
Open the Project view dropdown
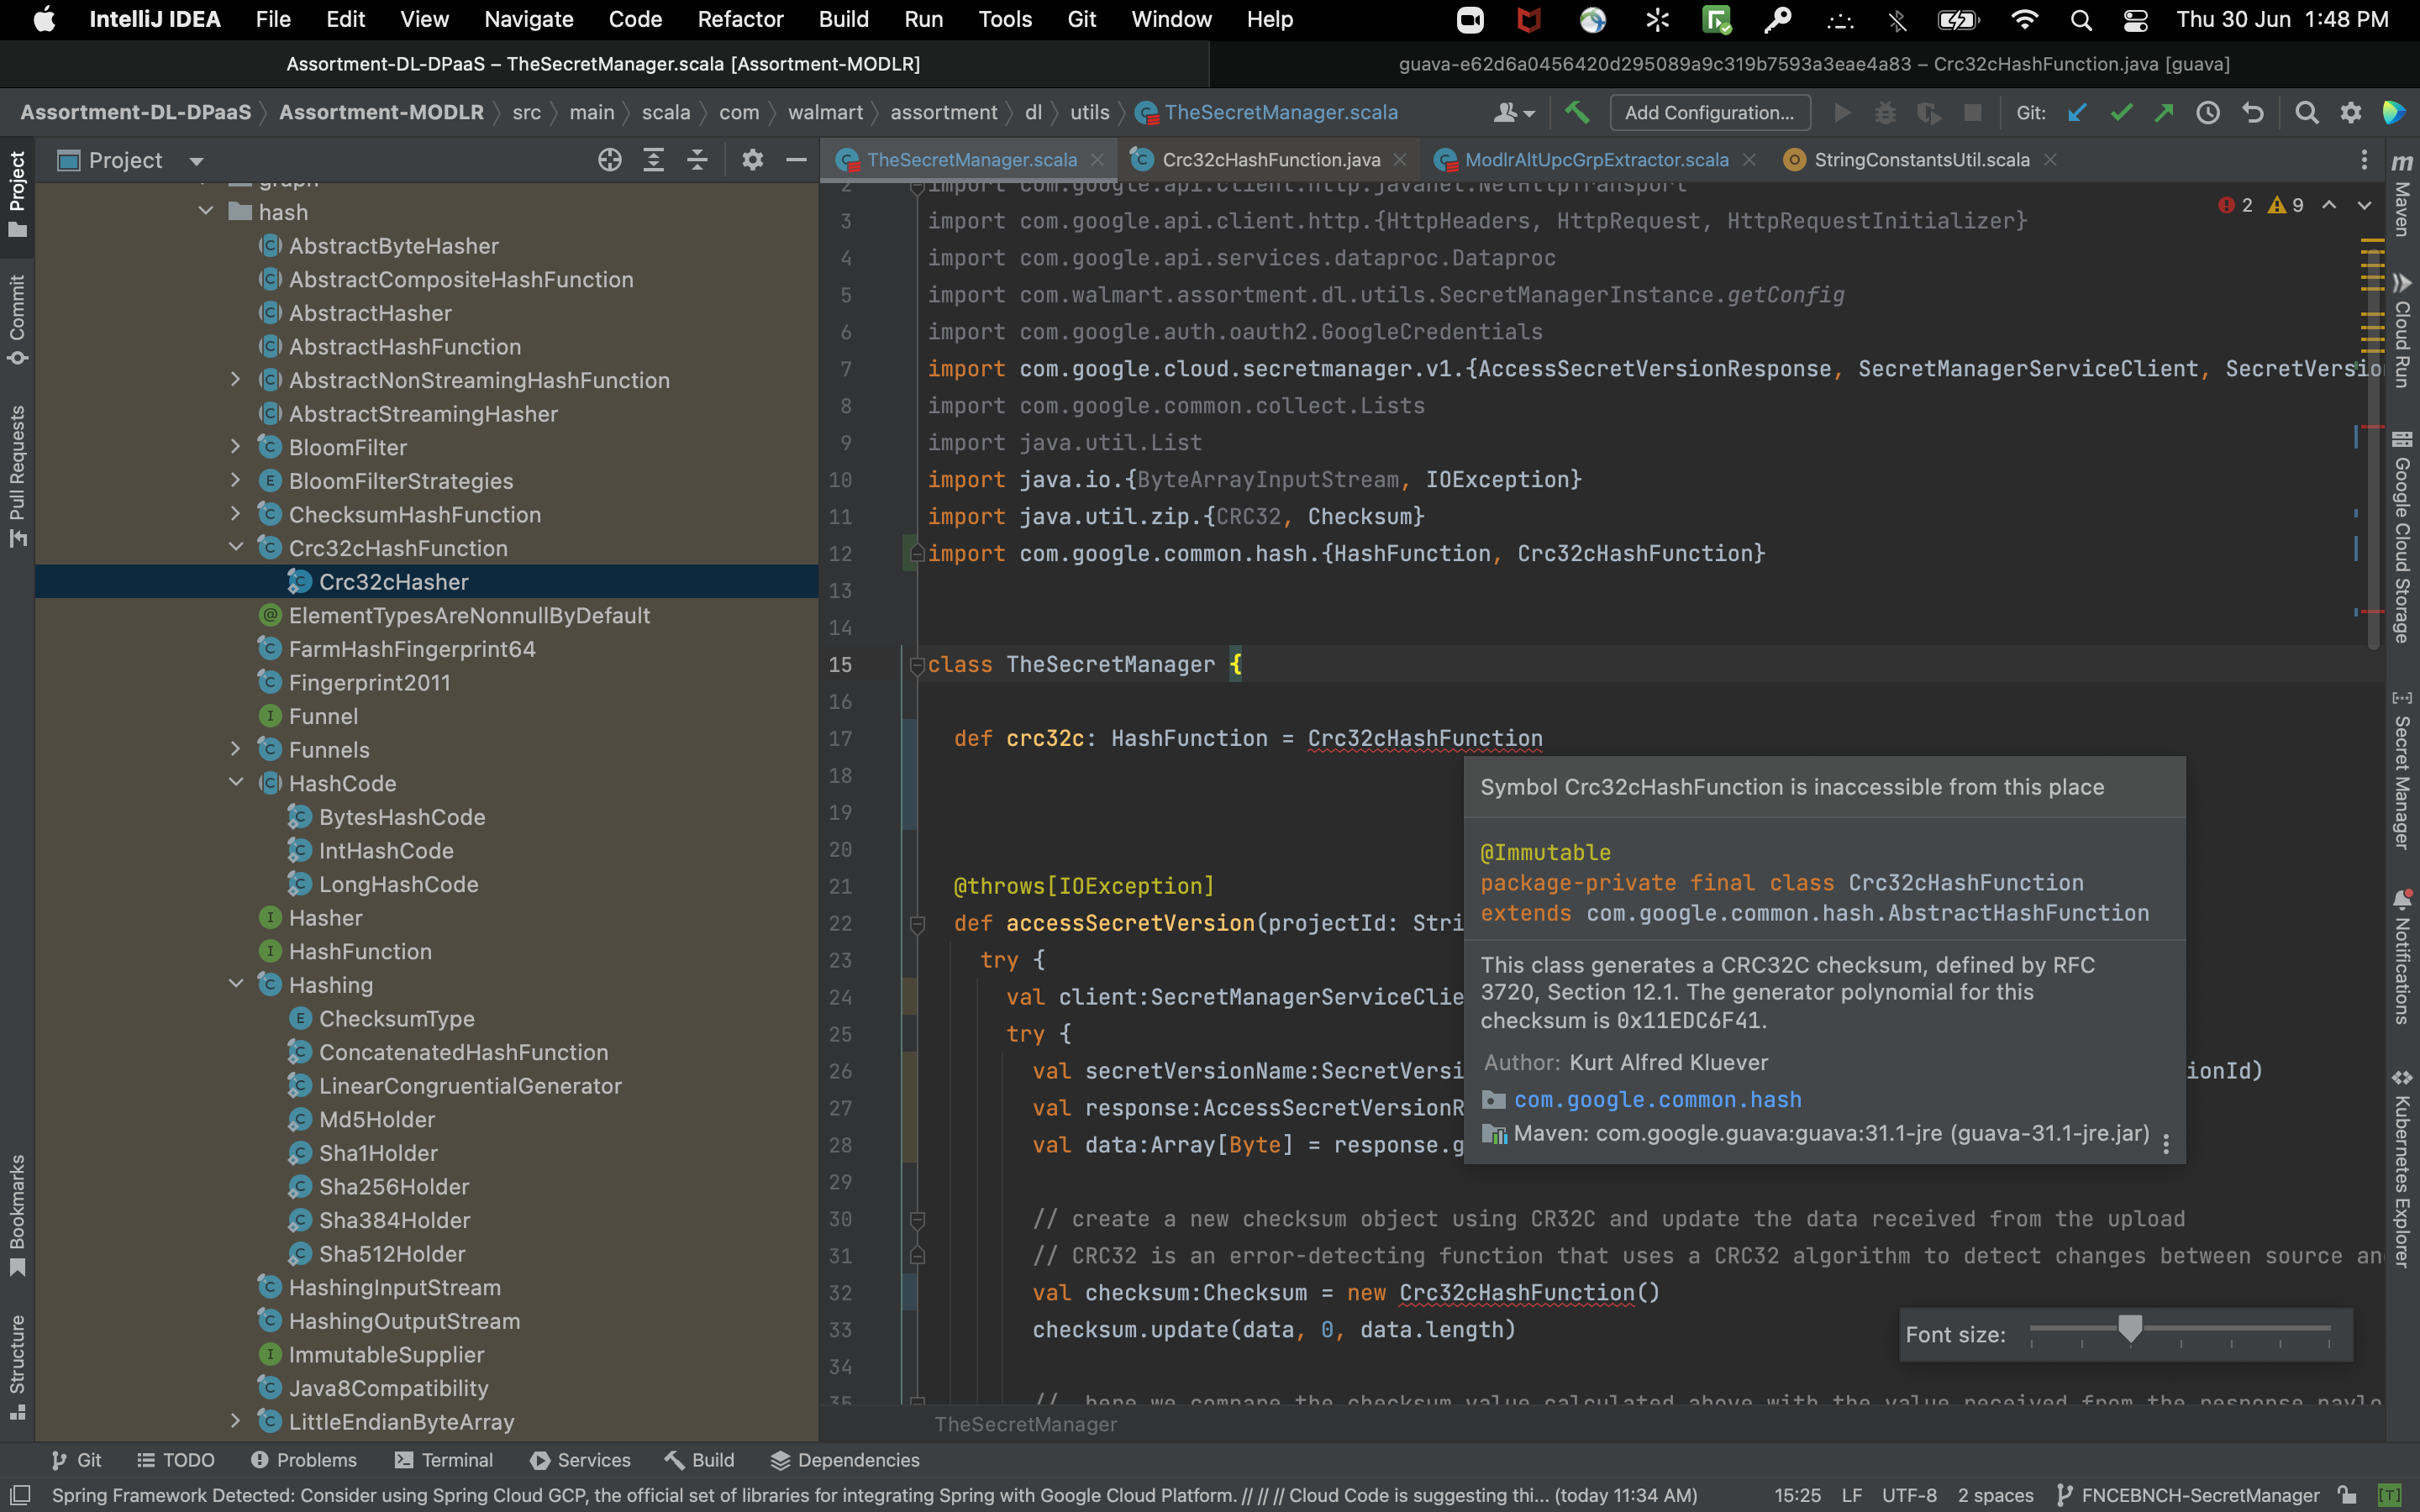point(196,160)
